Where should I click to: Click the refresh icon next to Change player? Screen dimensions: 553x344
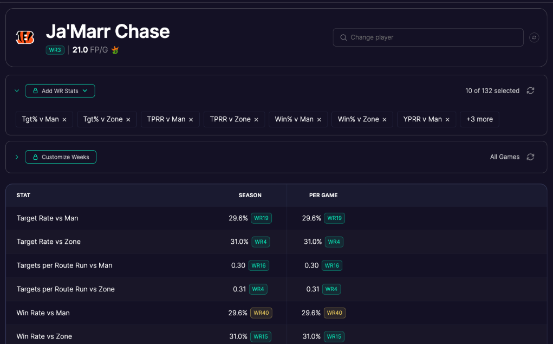pyautogui.click(x=534, y=37)
